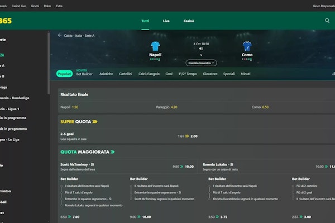Click Napoli form dots indicator
The height and width of the screenshot is (223, 335).
[x=155, y=59]
